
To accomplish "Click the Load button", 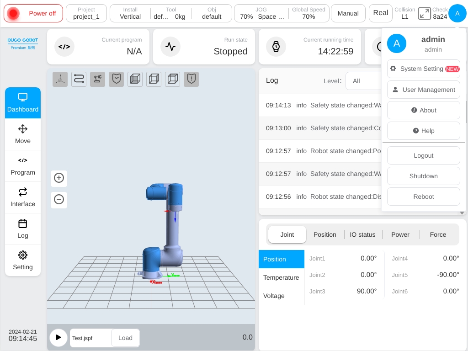I will 125,338.
